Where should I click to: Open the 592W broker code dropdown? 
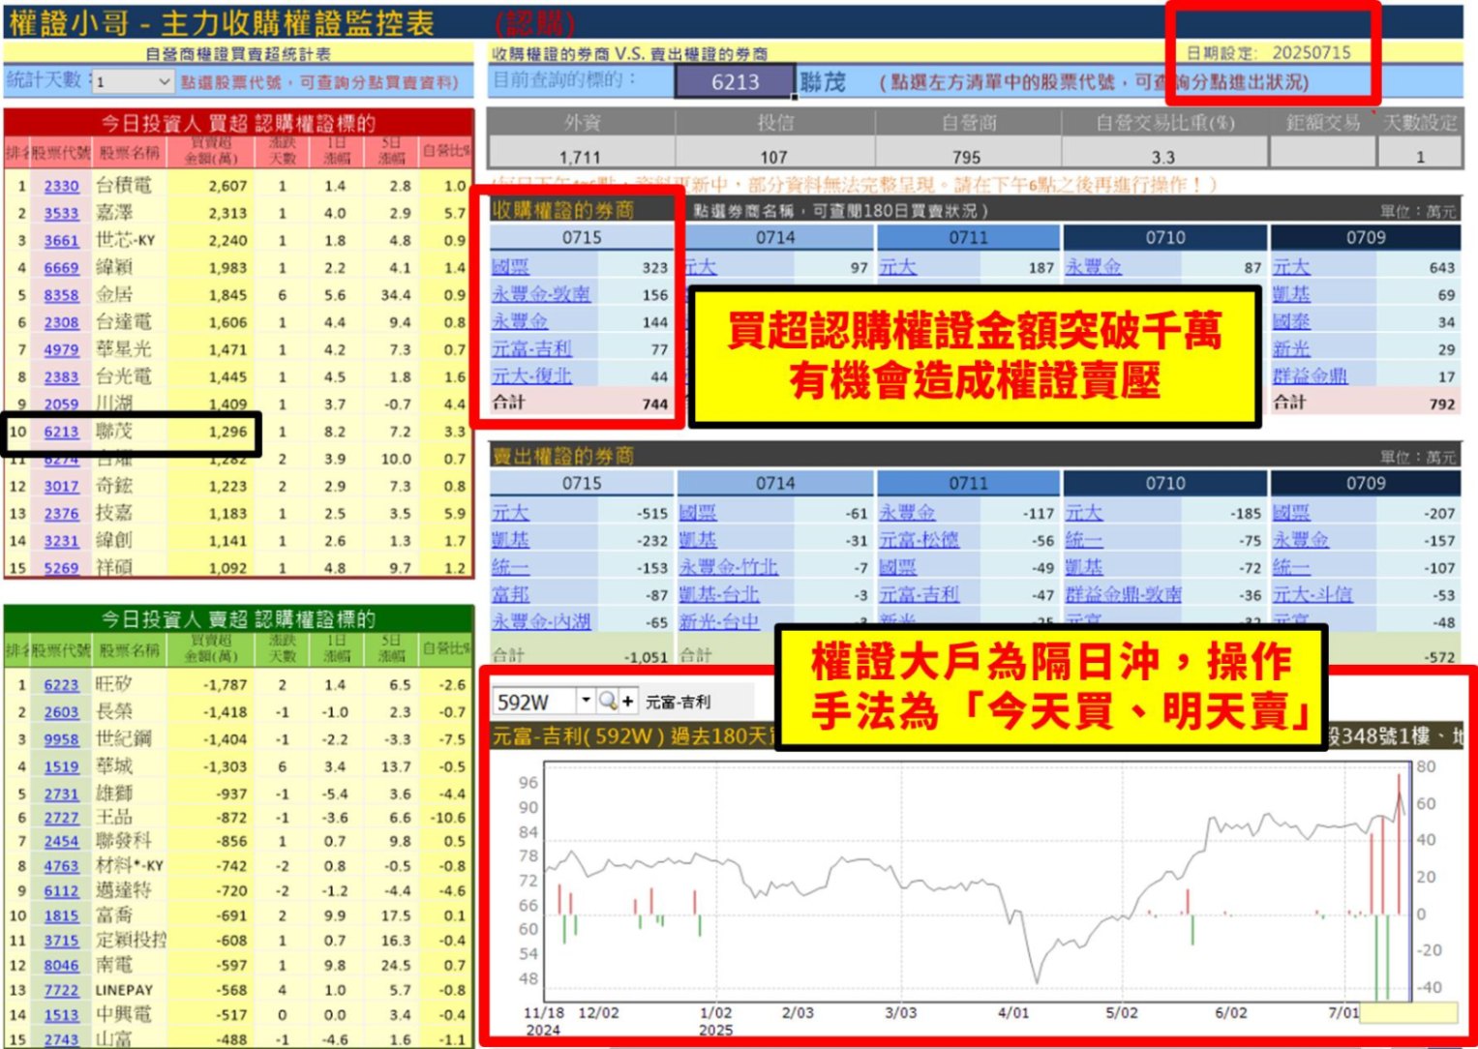tap(586, 701)
